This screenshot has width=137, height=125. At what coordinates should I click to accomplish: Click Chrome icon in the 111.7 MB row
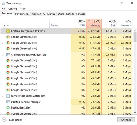8,43
